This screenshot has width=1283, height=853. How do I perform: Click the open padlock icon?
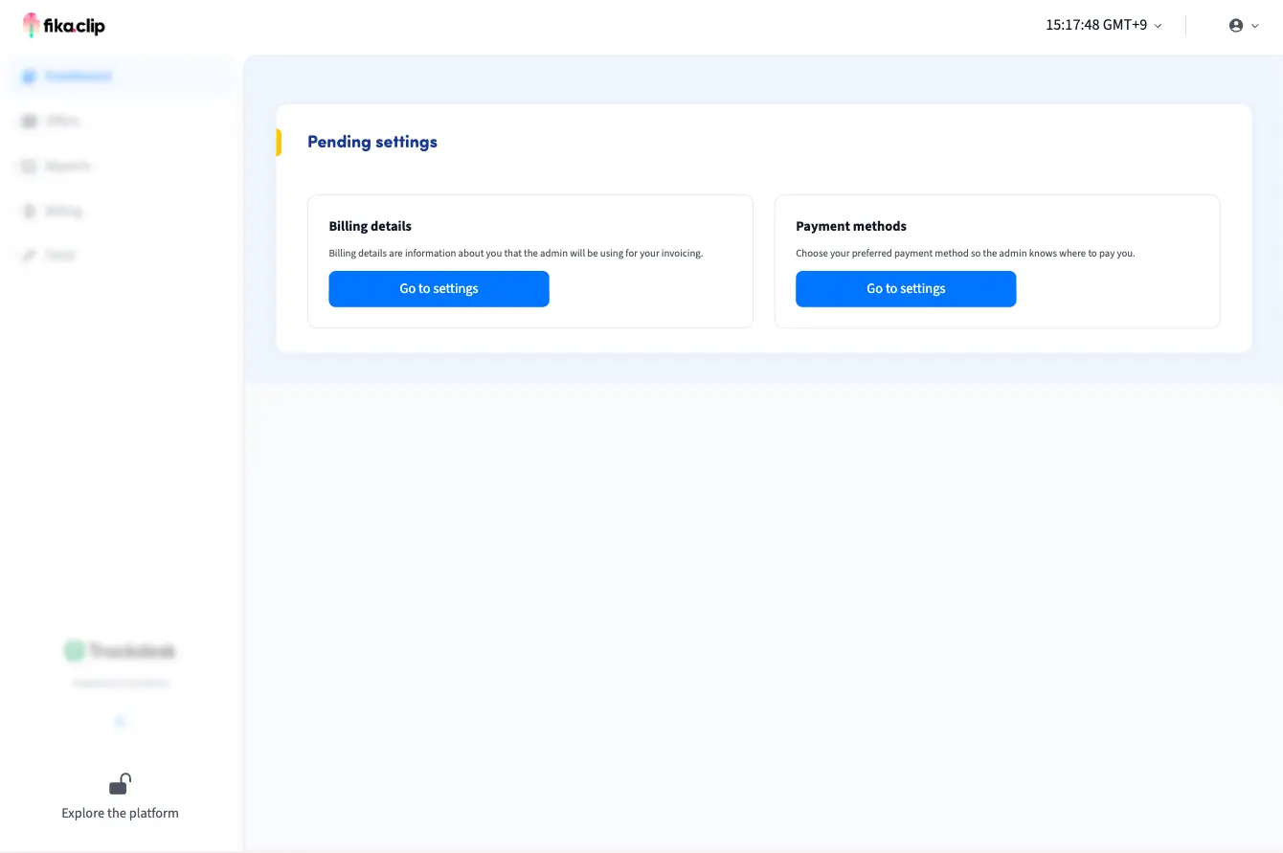(x=120, y=784)
